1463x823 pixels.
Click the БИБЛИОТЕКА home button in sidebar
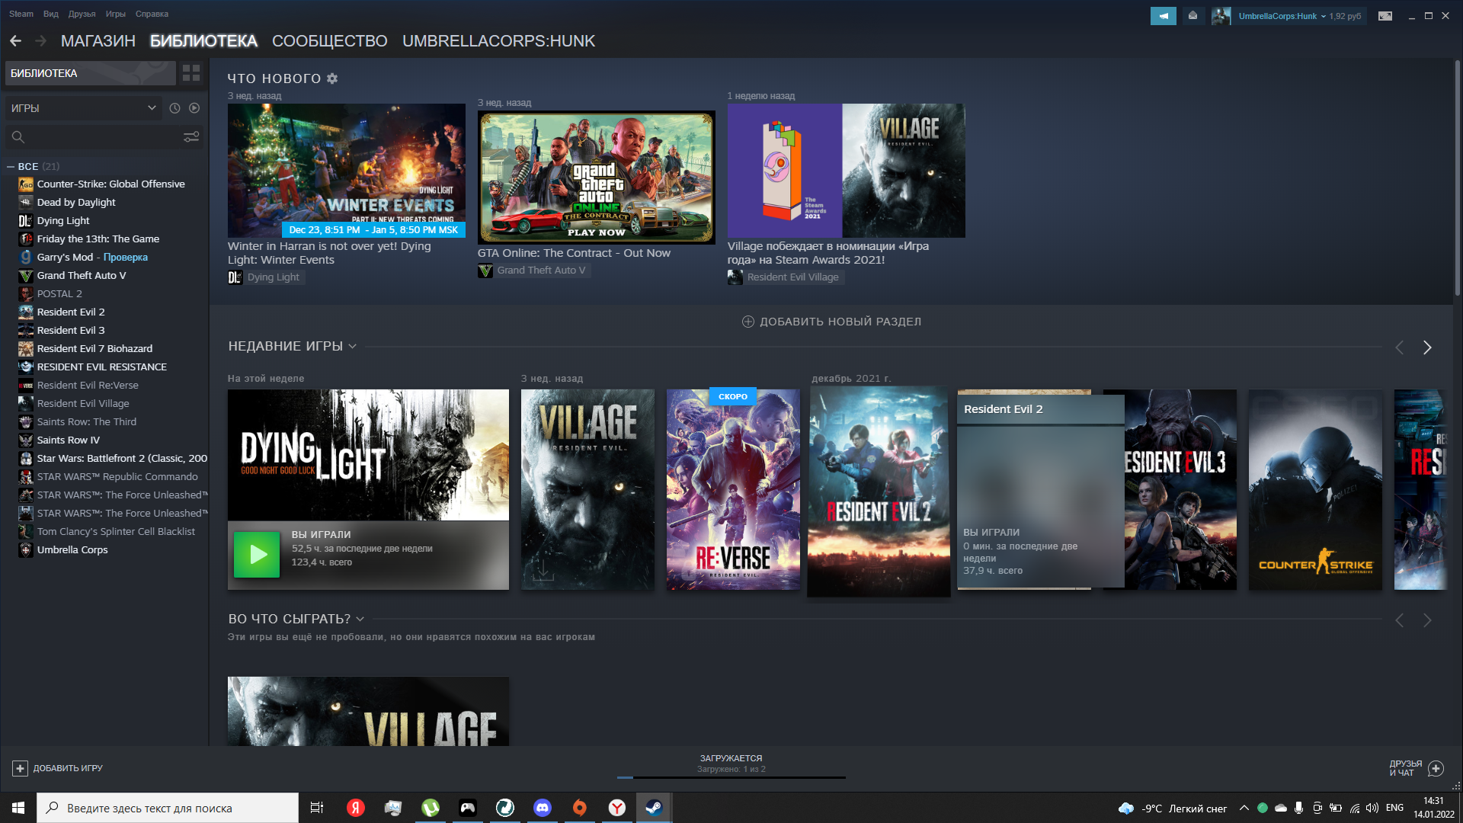pyautogui.click(x=90, y=73)
